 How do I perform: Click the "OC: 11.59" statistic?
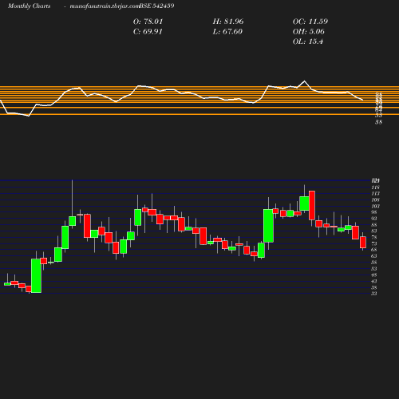click(x=310, y=22)
